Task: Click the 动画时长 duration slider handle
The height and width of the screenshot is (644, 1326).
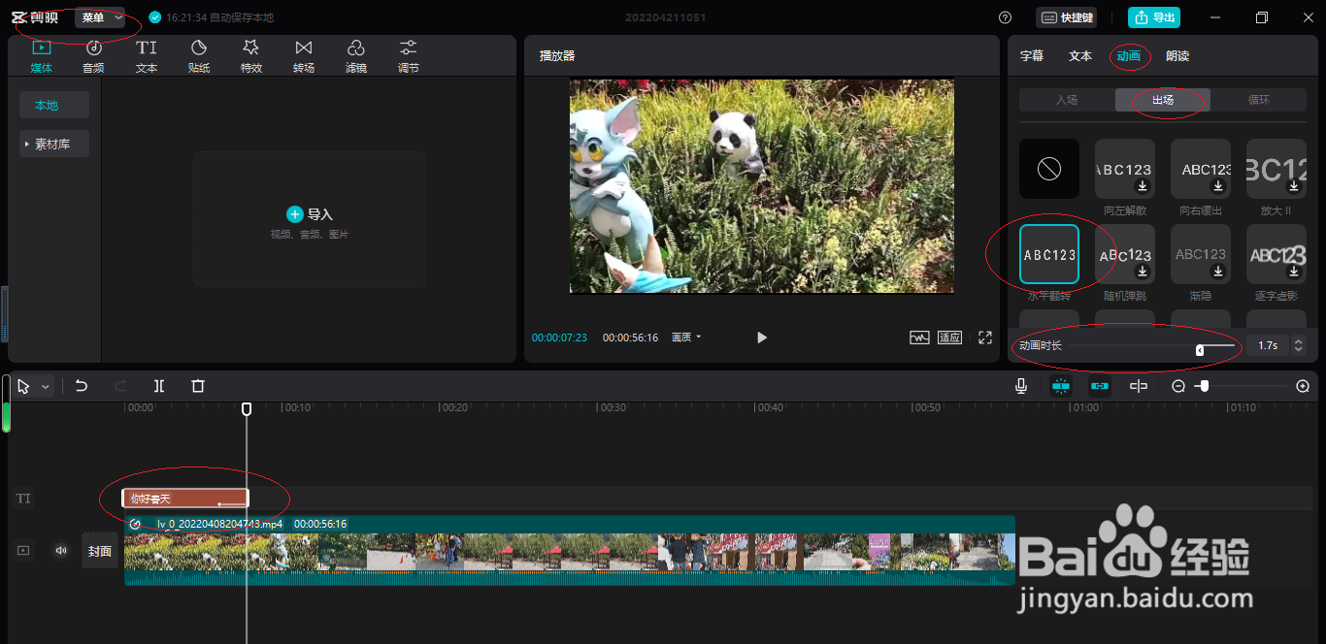Action: tap(1200, 349)
